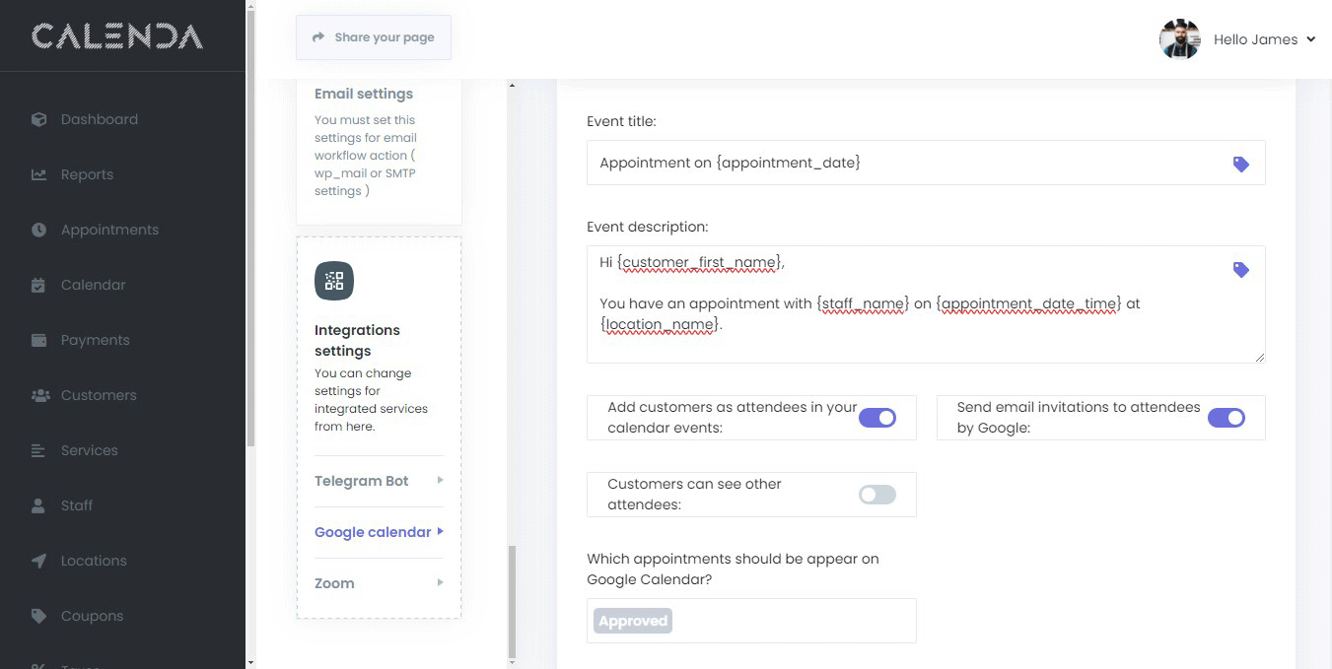Open the Services sidebar link
Viewport: 1332px width, 669px height.
point(89,450)
